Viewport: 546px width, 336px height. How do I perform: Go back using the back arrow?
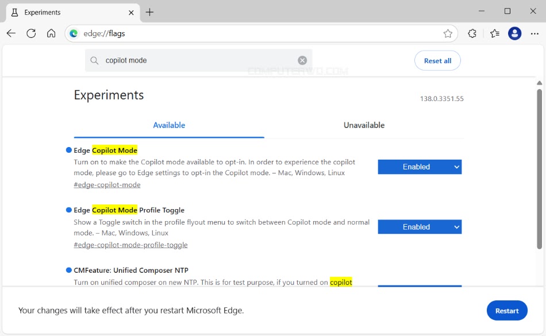click(11, 33)
